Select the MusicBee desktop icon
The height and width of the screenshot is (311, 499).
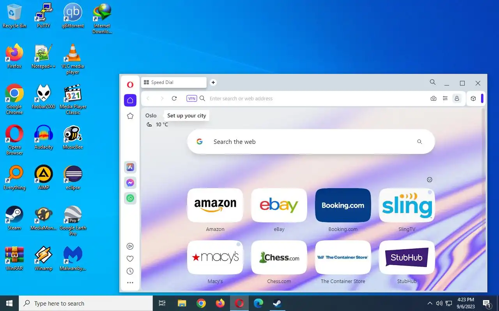(73, 138)
